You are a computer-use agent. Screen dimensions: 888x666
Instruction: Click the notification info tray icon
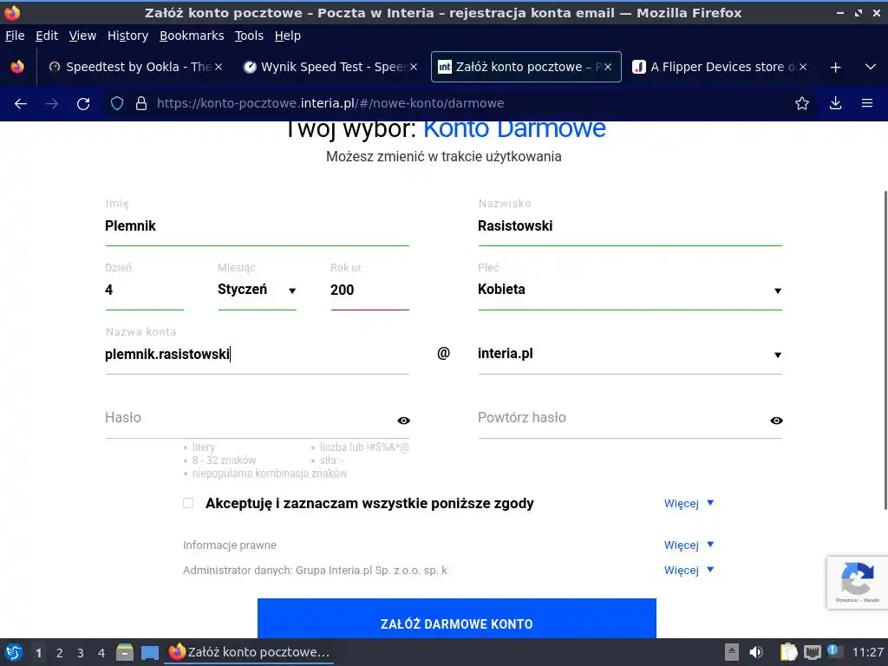[834, 651]
